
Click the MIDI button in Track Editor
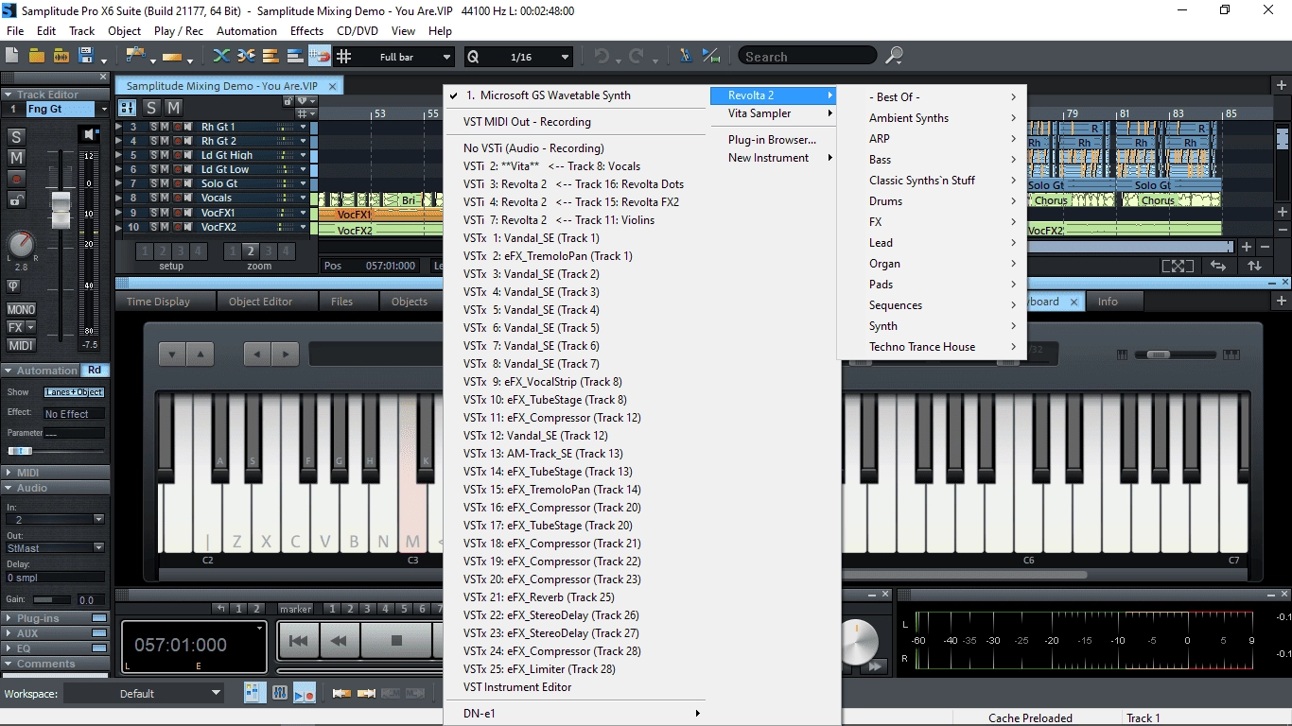click(21, 345)
